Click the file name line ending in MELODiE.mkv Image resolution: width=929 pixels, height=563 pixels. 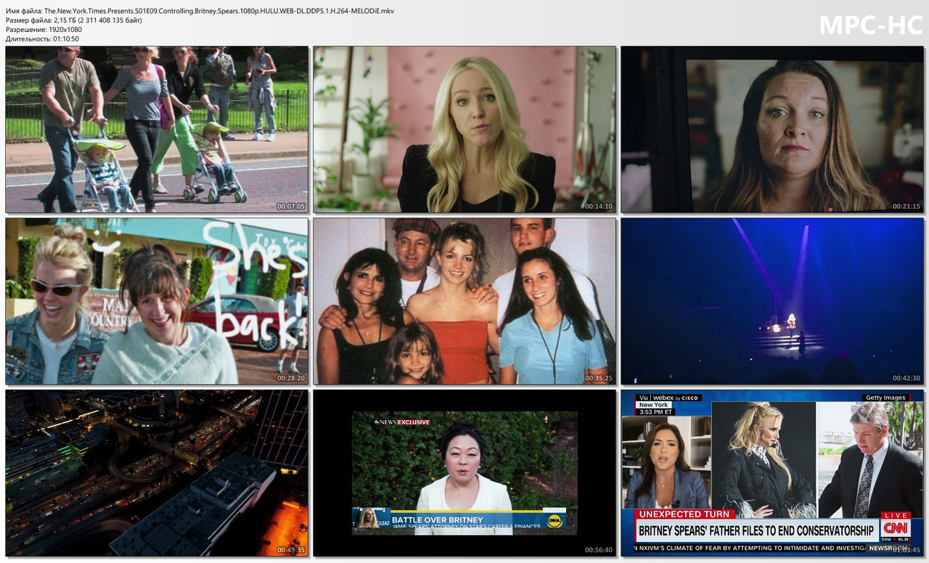point(200,11)
